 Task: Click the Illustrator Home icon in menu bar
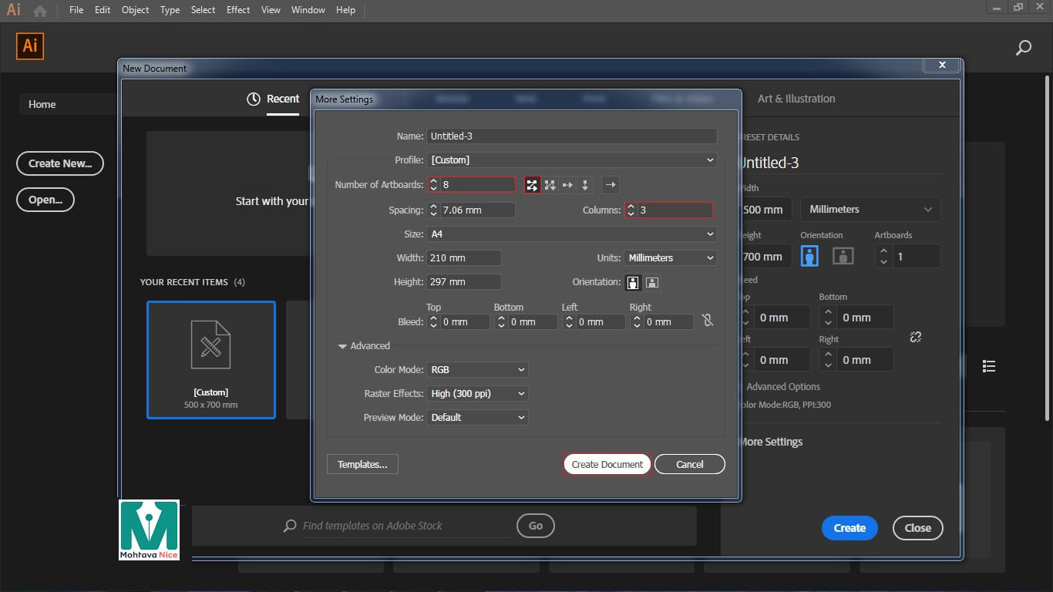(39, 11)
